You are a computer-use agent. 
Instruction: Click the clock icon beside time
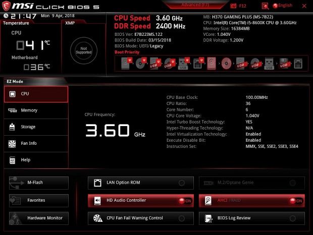click(6, 16)
